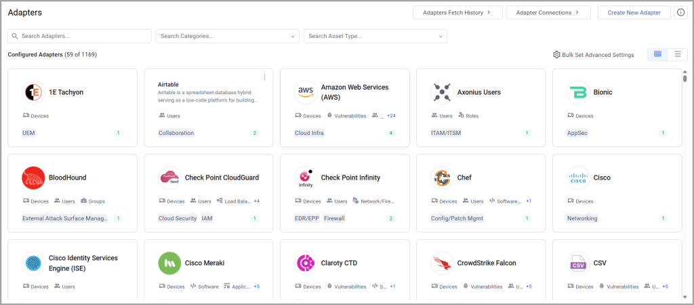Expand +5 asset types on Cisco Meraki

click(256, 287)
